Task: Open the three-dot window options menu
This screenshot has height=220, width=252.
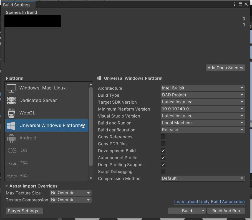Action: (235, 4)
